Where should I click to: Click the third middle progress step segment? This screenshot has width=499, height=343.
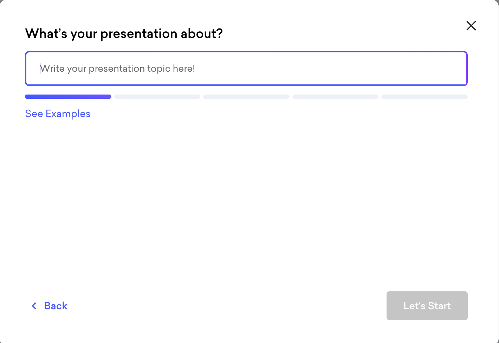(x=246, y=97)
